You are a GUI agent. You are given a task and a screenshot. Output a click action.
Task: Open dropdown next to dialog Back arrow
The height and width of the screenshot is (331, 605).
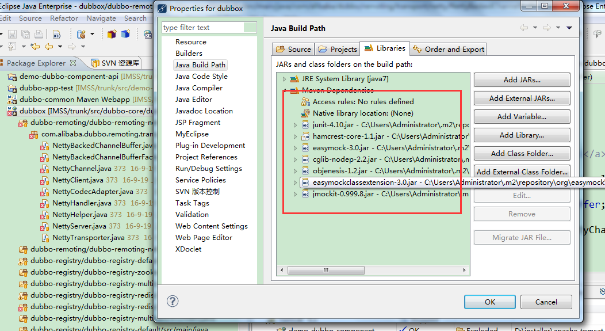535,28
